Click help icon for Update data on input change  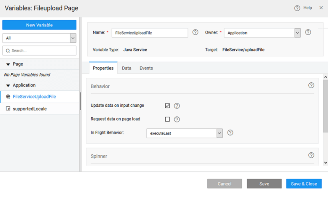(177, 106)
